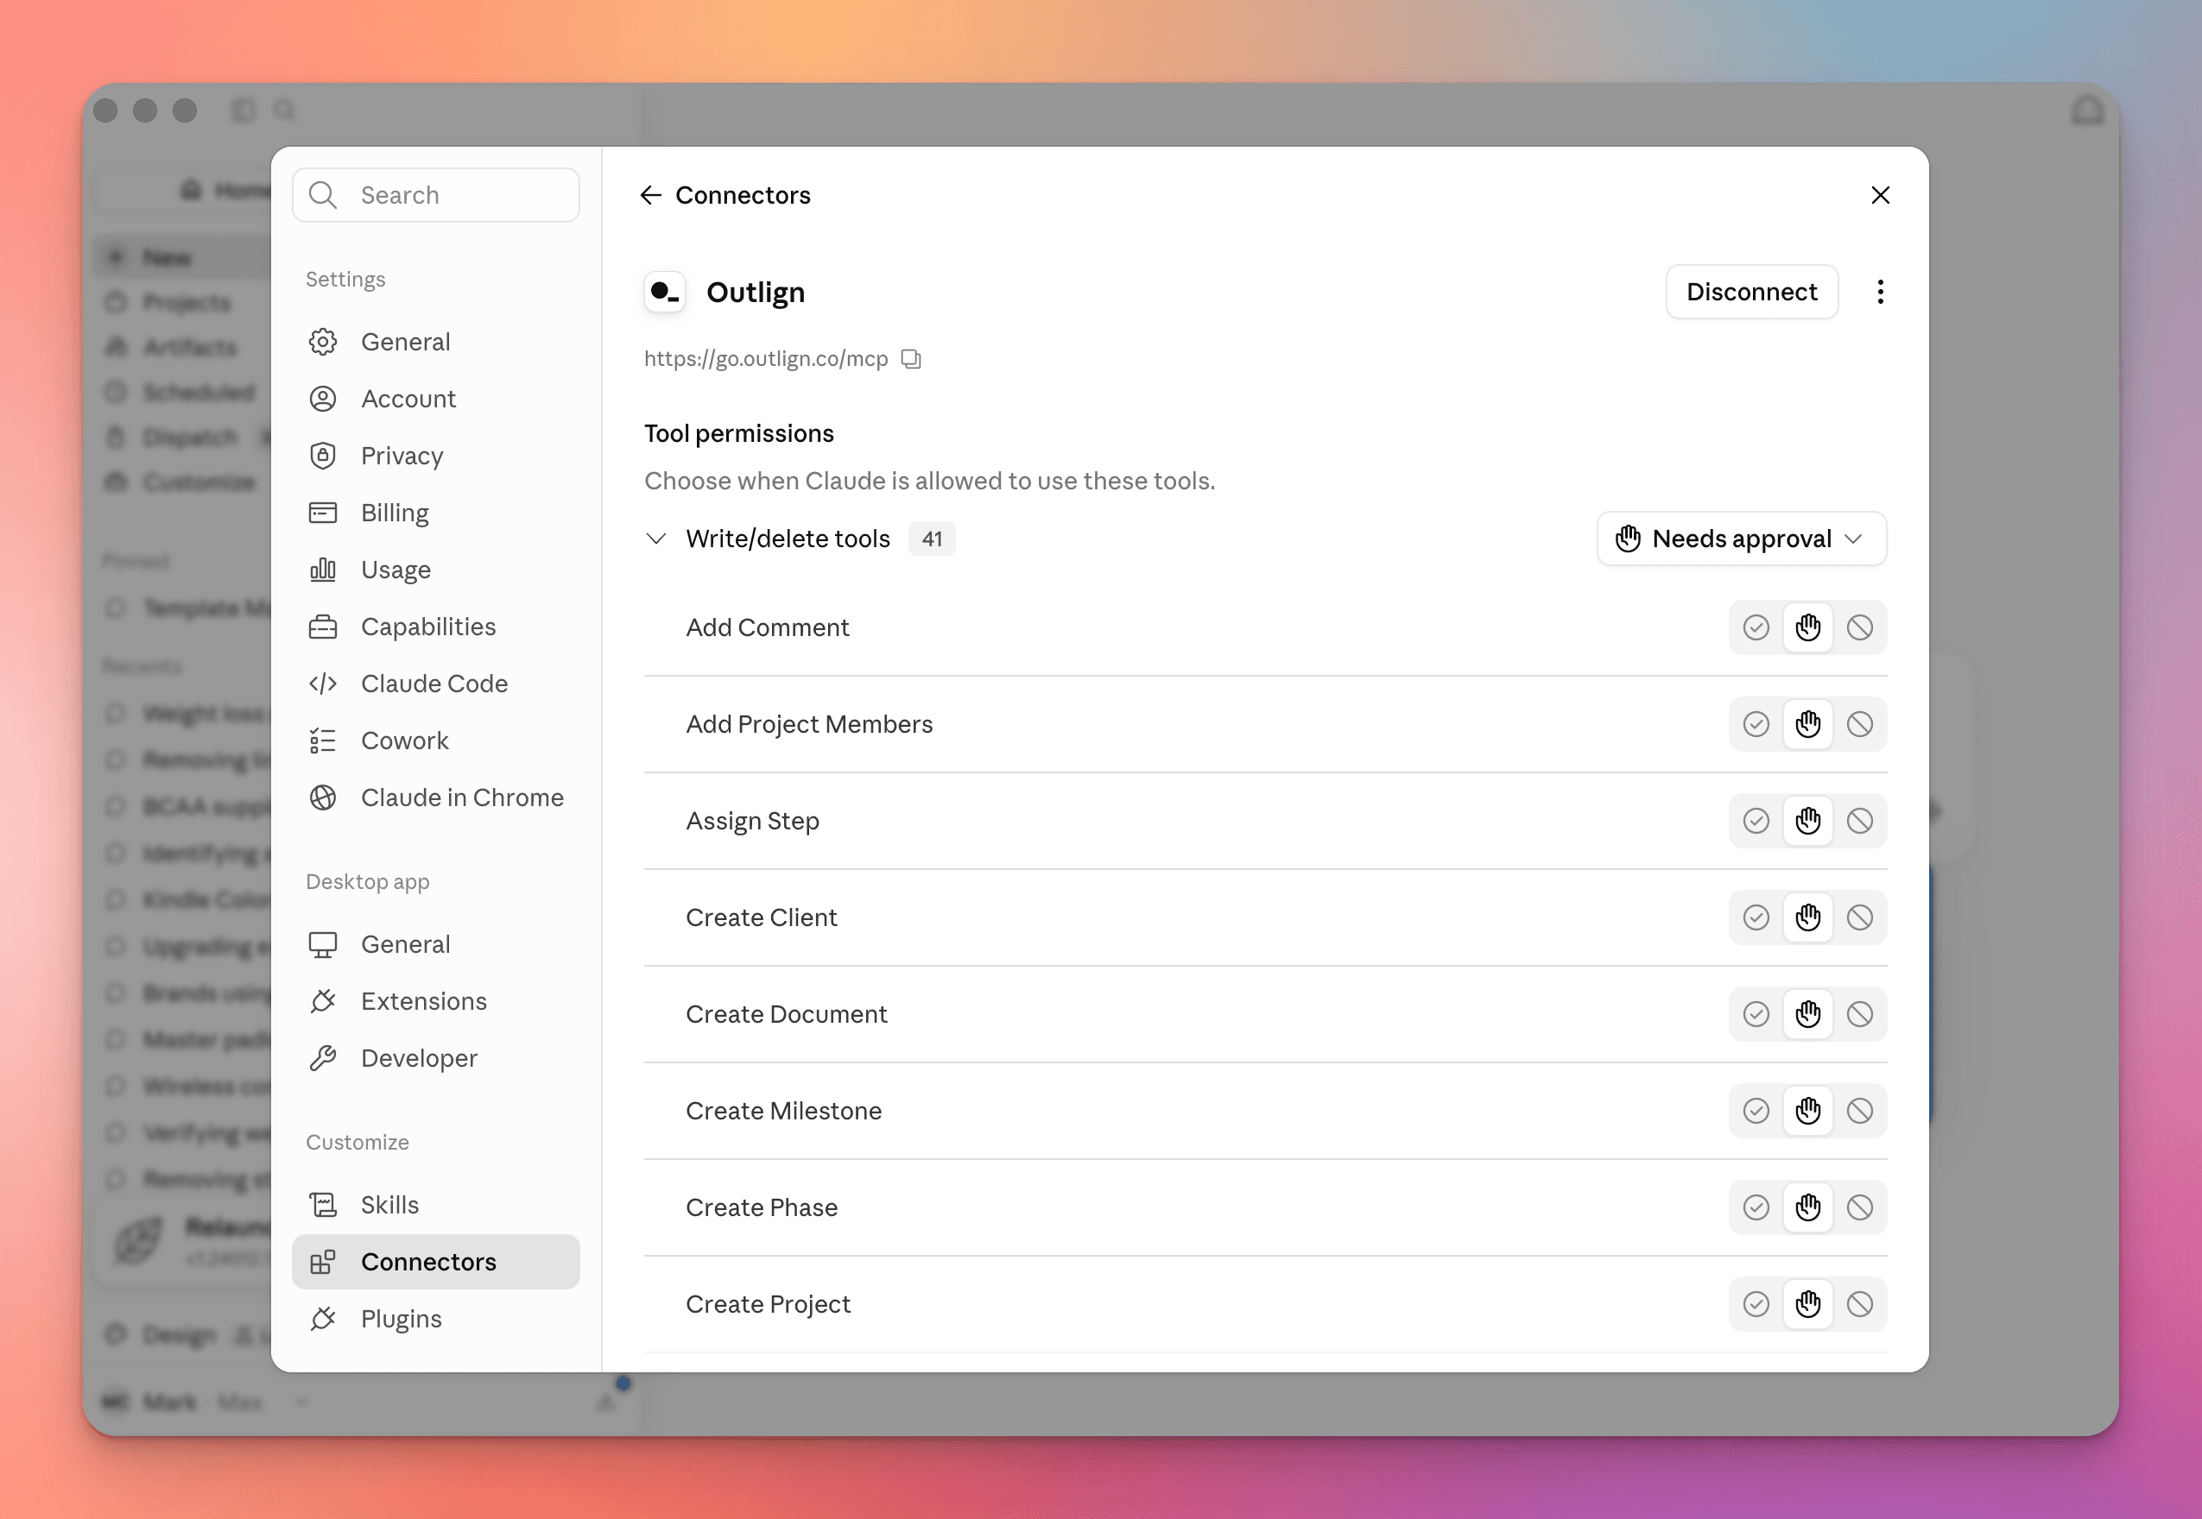Focus the settings Search field
The image size is (2202, 1519).
(x=436, y=195)
